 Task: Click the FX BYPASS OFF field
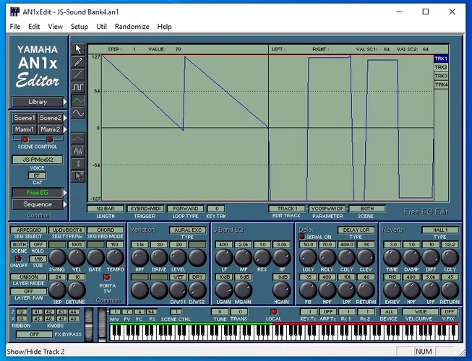(34, 334)
